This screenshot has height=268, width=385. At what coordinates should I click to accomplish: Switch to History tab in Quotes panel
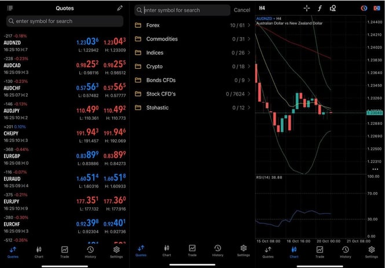click(x=90, y=252)
